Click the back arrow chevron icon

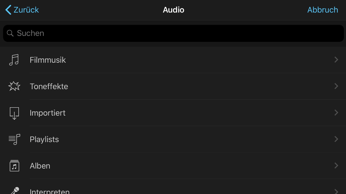8,10
